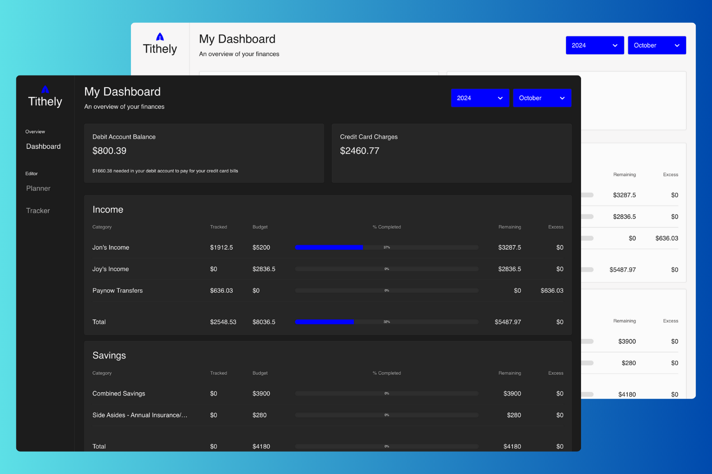The height and width of the screenshot is (474, 712).
Task: Go to Dashboard in the sidebar
Action: coord(44,147)
